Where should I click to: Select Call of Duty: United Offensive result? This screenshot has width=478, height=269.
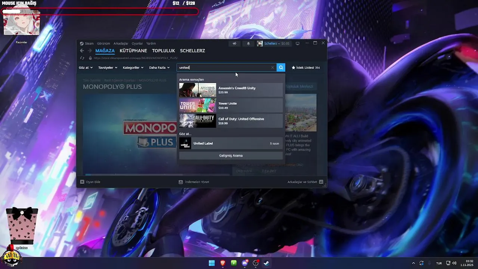(231, 121)
